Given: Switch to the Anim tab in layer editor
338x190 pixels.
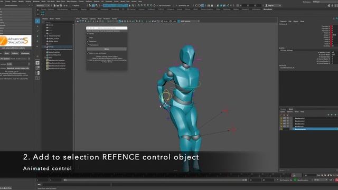Looking at the screenshot, I should (x=291, y=109).
